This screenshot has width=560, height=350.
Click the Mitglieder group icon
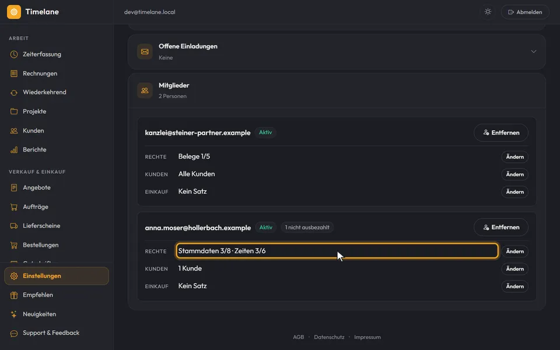pos(145,90)
